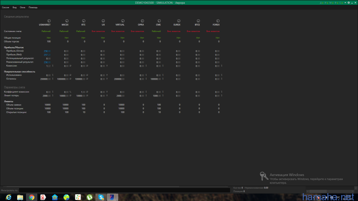The image size is (358, 201).
Task: Select the RTS column header
Action: [83, 25]
